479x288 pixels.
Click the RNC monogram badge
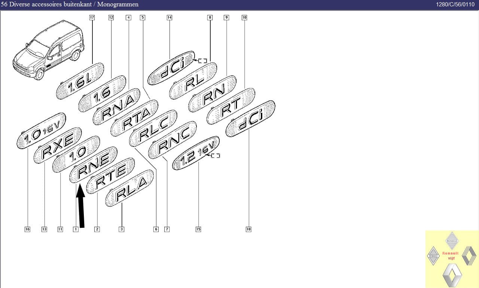(173, 139)
